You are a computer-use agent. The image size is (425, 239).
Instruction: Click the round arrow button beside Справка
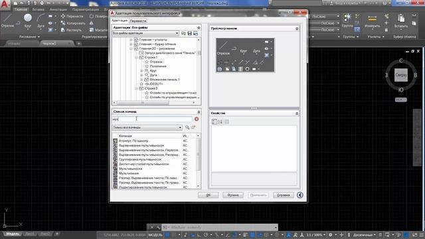point(299,195)
